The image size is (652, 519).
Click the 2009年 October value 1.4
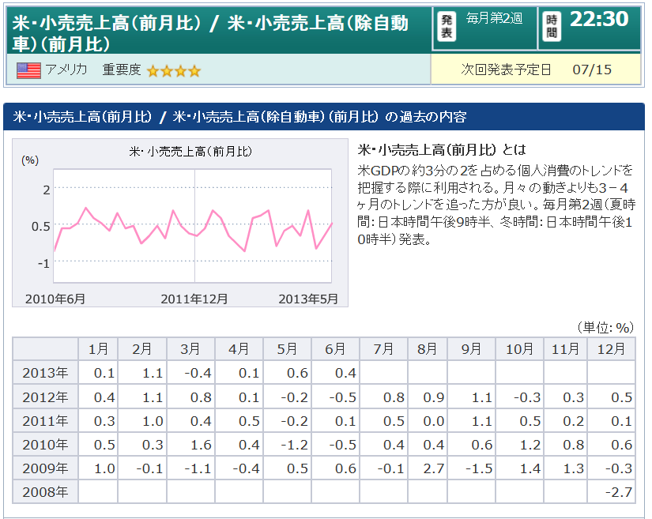click(x=530, y=468)
